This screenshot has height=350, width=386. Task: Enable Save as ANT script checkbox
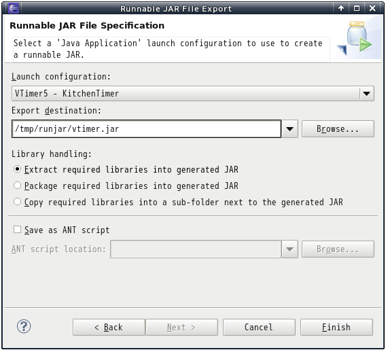(x=17, y=230)
